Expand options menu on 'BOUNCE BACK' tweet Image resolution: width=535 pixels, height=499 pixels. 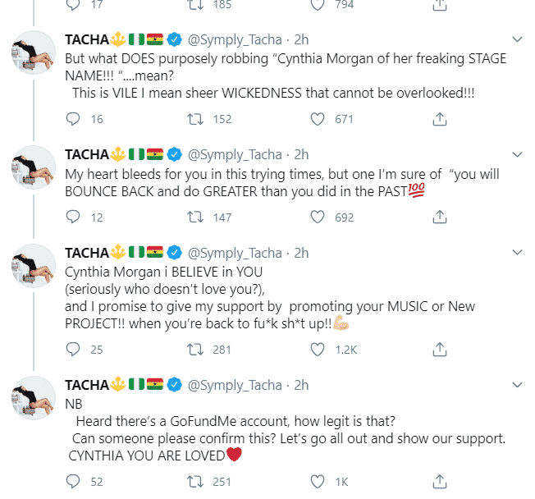click(517, 154)
